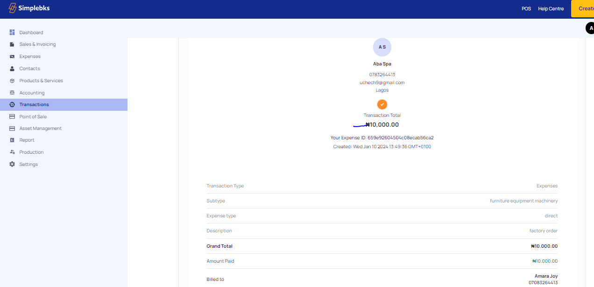Viewport: 594px width, 287px height.
Task: Click the Sales & Invoicing document icon
Action: coord(12,44)
